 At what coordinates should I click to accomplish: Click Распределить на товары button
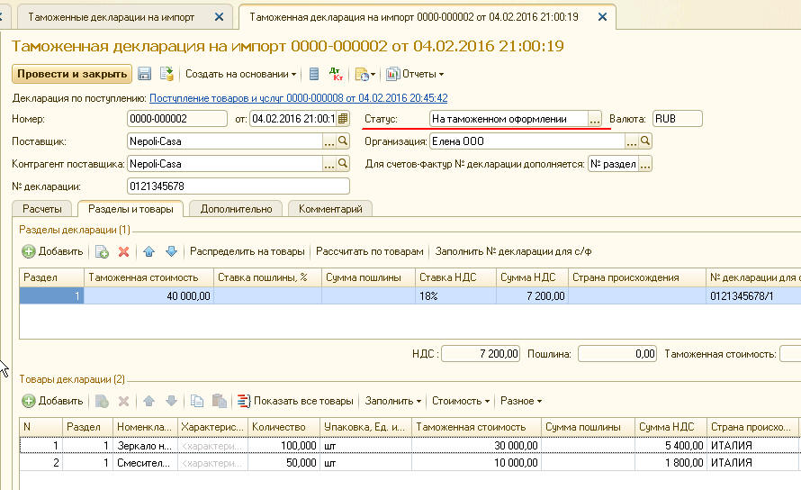247,251
